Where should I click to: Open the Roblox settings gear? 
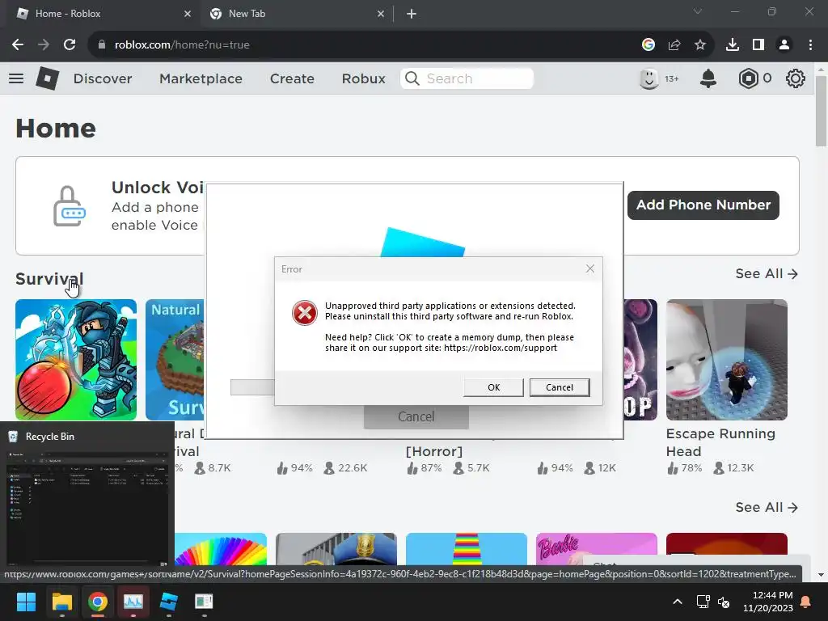[796, 78]
